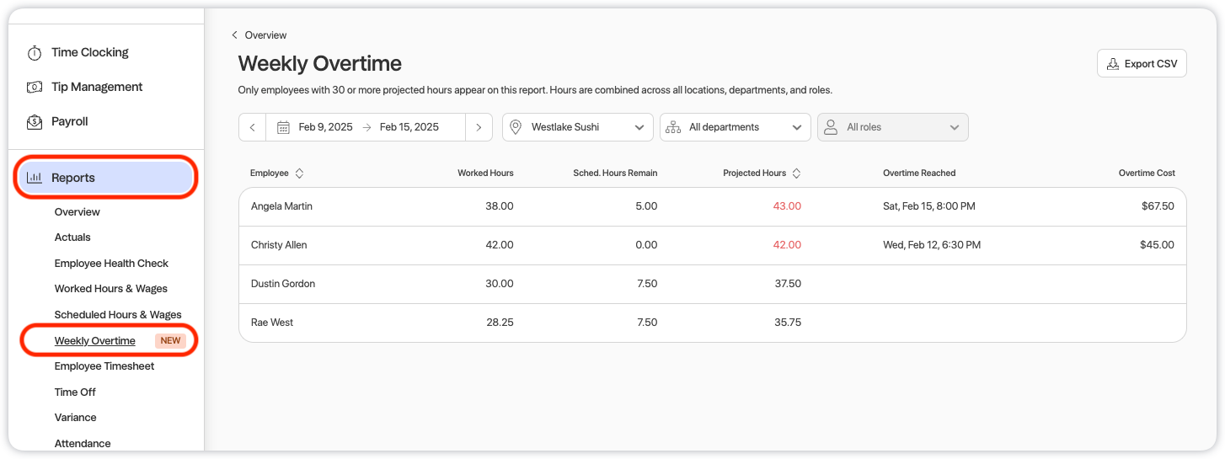Open the Westlake Sushi location dropdown
The width and height of the screenshot is (1225, 459).
click(577, 127)
